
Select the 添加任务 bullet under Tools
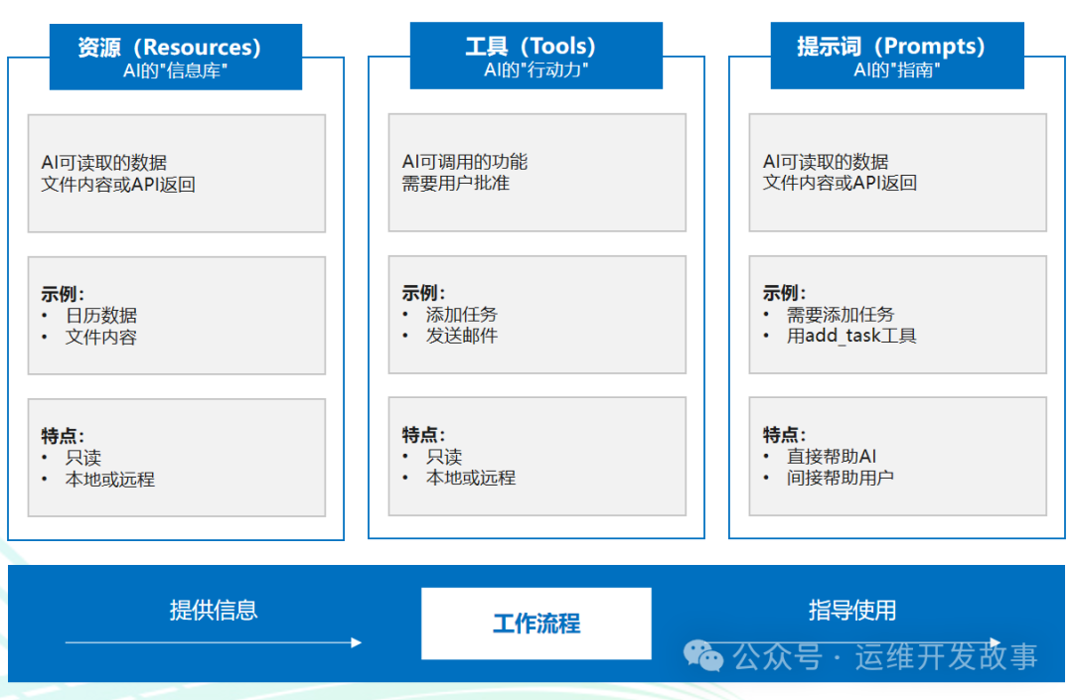coord(462,315)
